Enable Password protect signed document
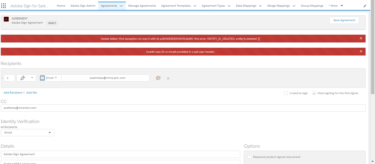This screenshot has height=164, width=375. 249,157
